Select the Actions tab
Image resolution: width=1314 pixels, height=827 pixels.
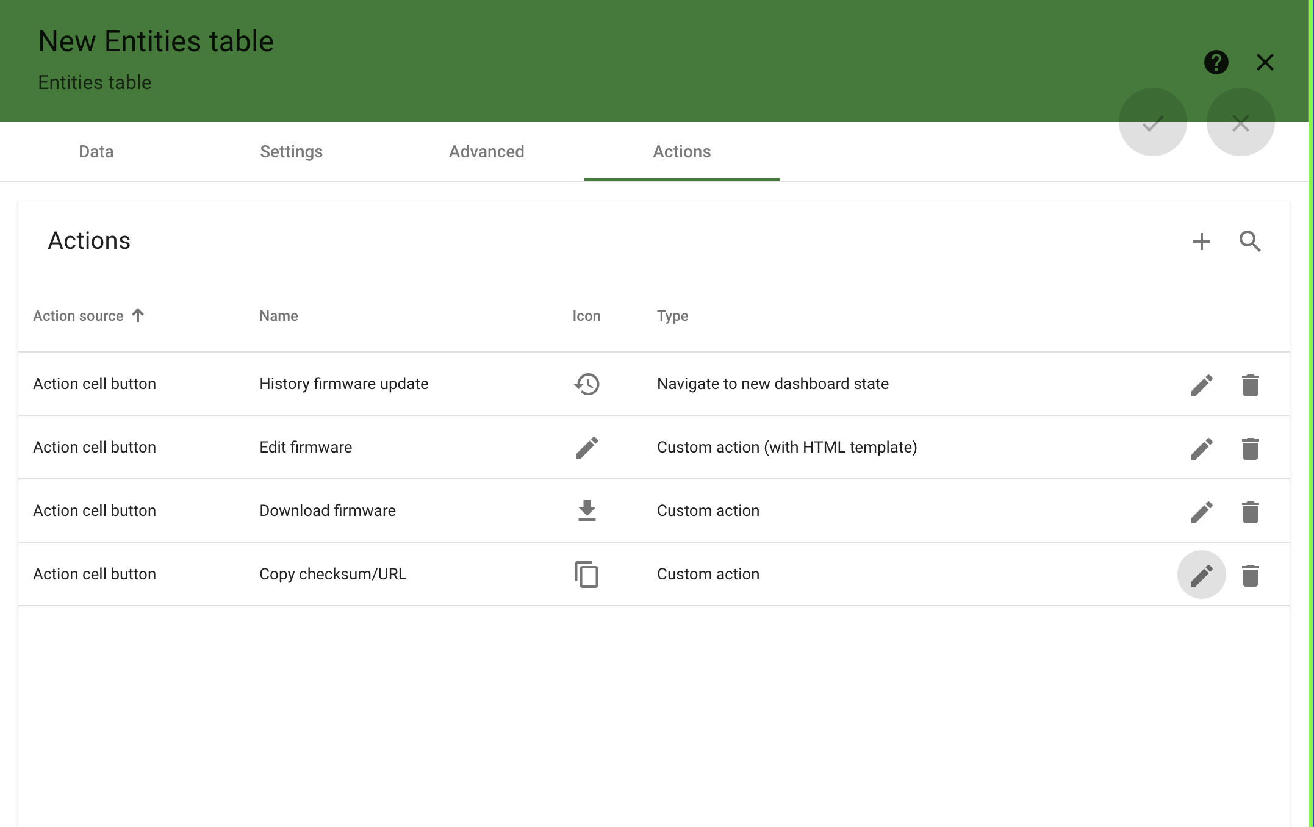coord(682,151)
